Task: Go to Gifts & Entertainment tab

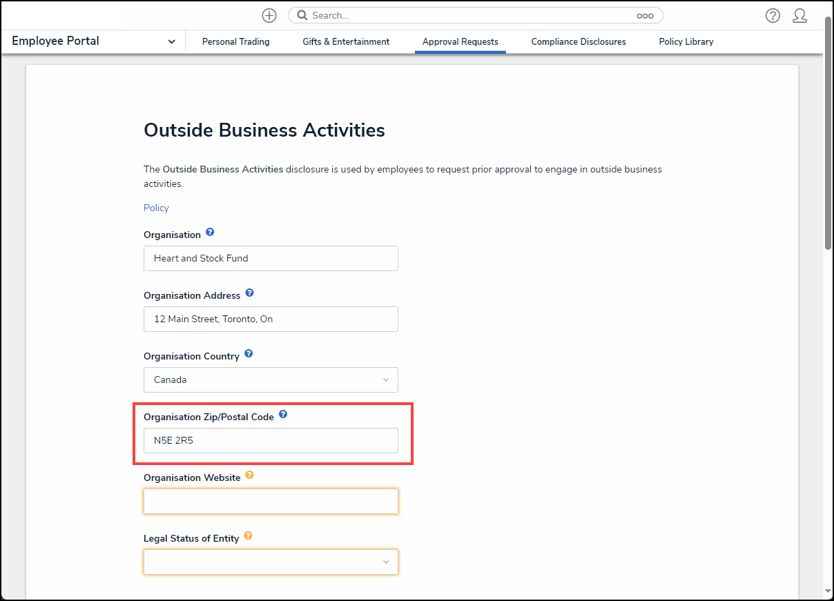Action: (x=346, y=41)
